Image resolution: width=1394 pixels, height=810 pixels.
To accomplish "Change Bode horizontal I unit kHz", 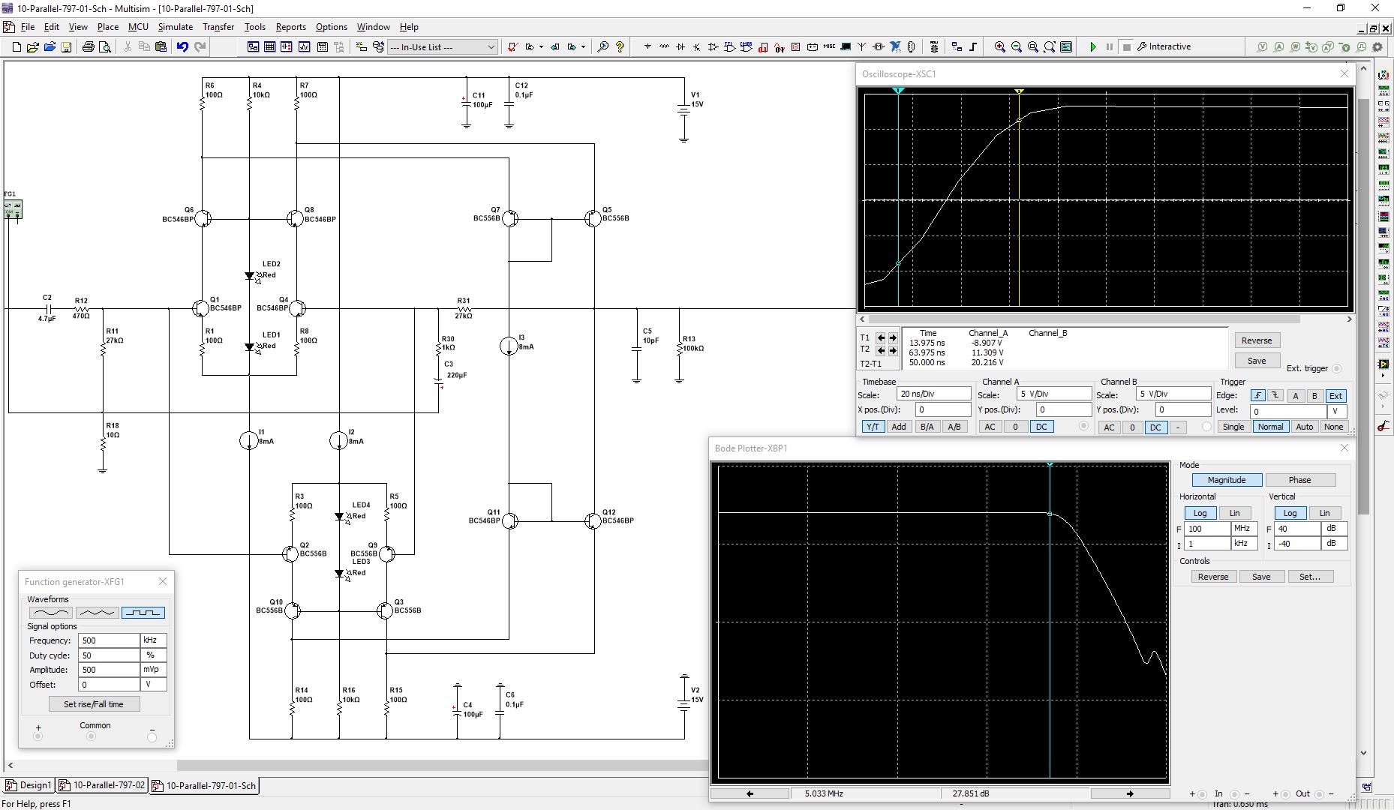I will pyautogui.click(x=1245, y=544).
